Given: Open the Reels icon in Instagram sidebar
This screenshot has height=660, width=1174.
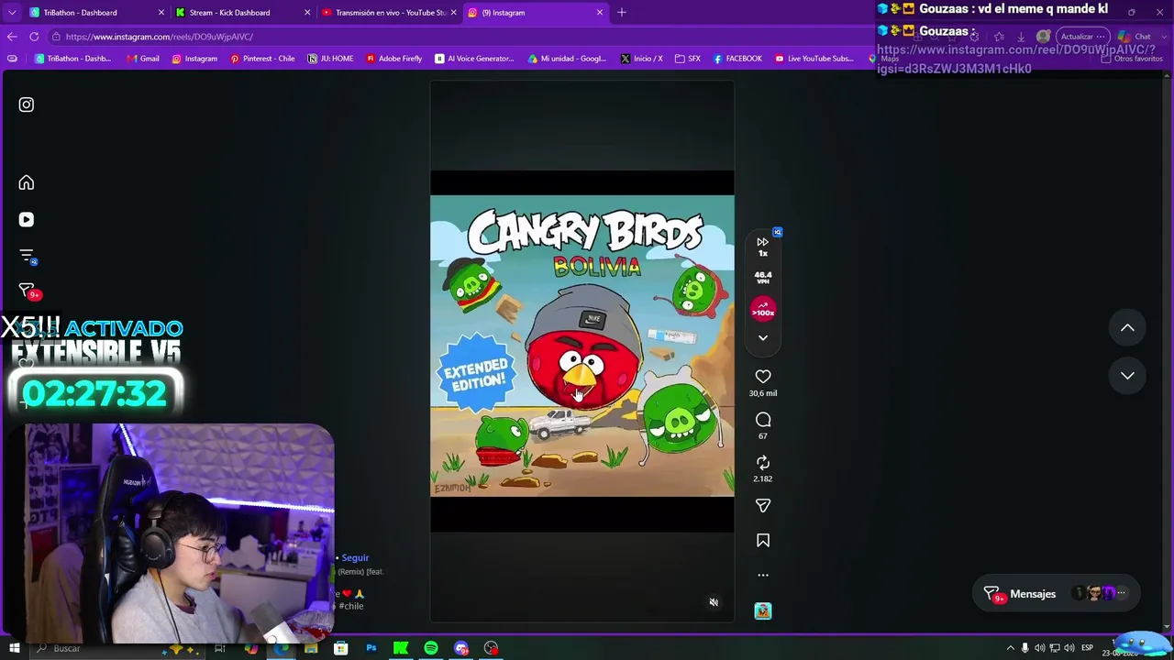Looking at the screenshot, I should [x=26, y=220].
